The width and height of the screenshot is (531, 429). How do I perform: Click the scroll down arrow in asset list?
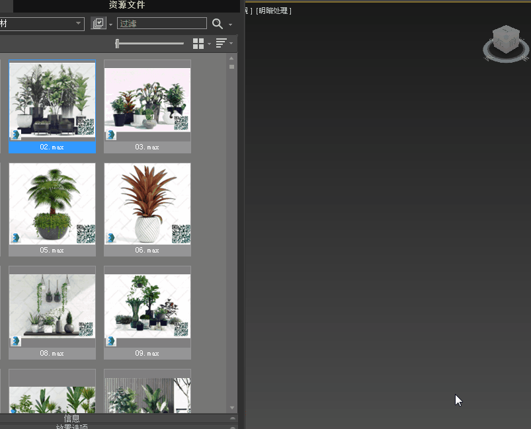point(232,408)
